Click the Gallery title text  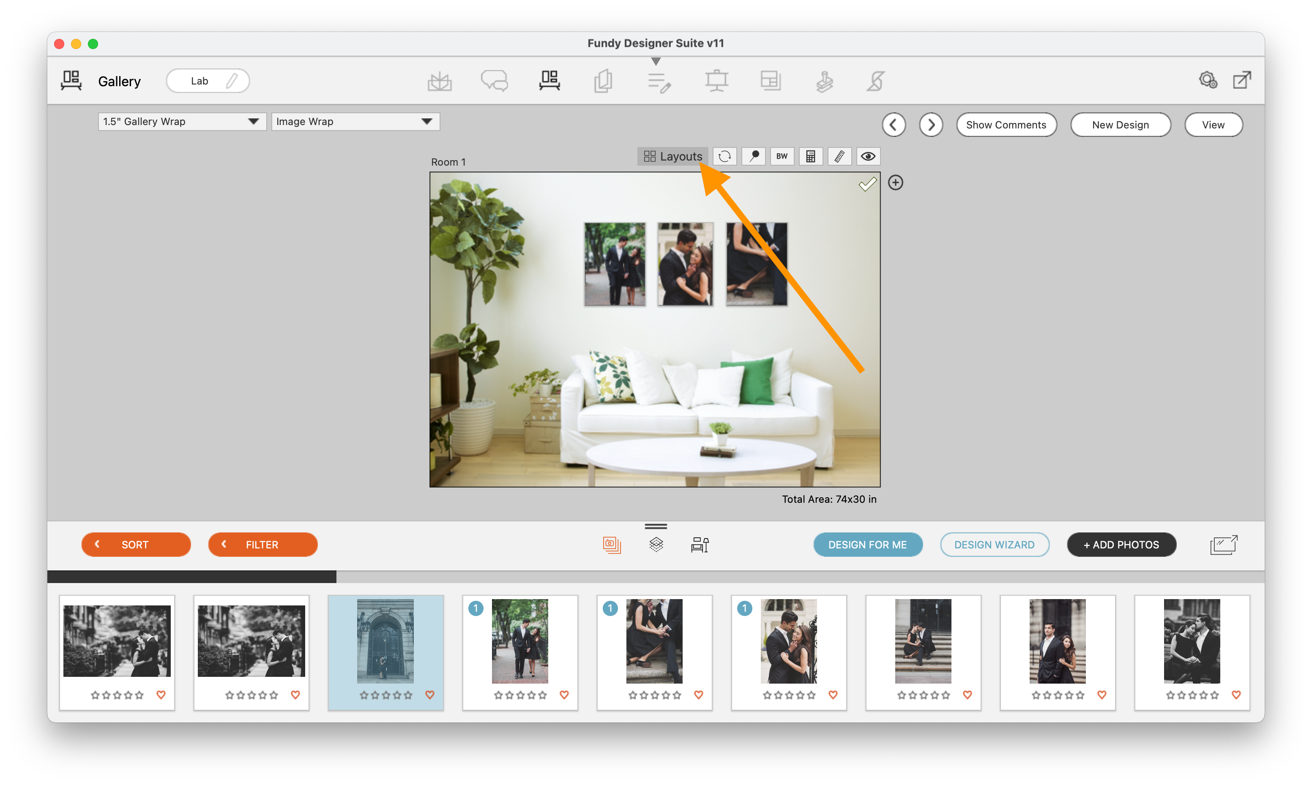tap(120, 81)
